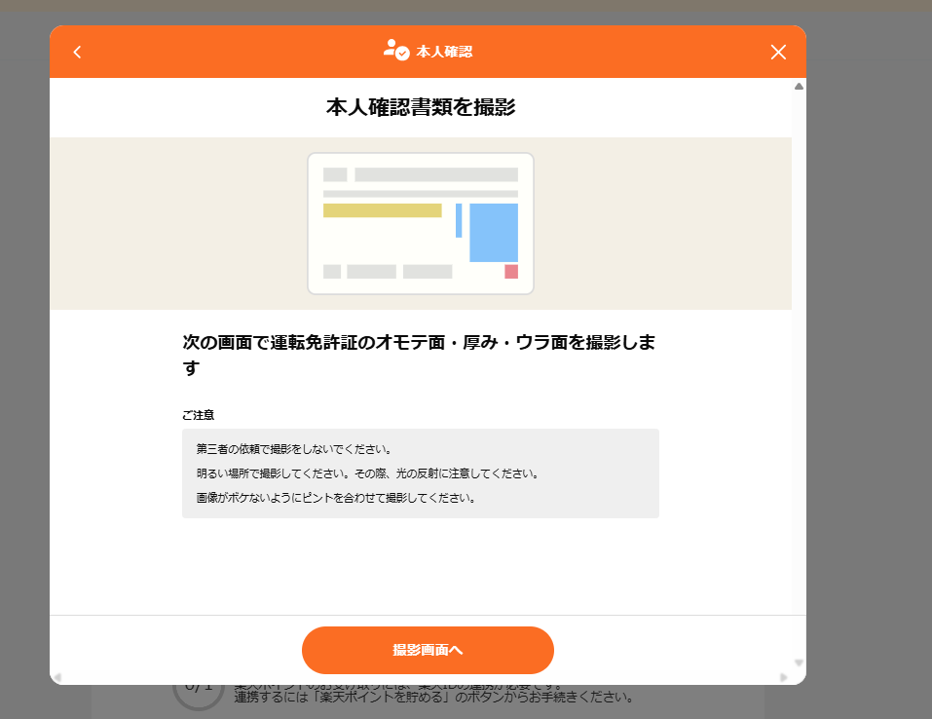The height and width of the screenshot is (719, 932).
Task: Click the line about ピントを合わせて撮影
Action: [336, 498]
